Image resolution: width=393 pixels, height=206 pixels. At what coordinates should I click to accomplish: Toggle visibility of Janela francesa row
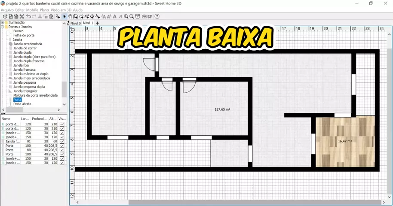pos(62,141)
